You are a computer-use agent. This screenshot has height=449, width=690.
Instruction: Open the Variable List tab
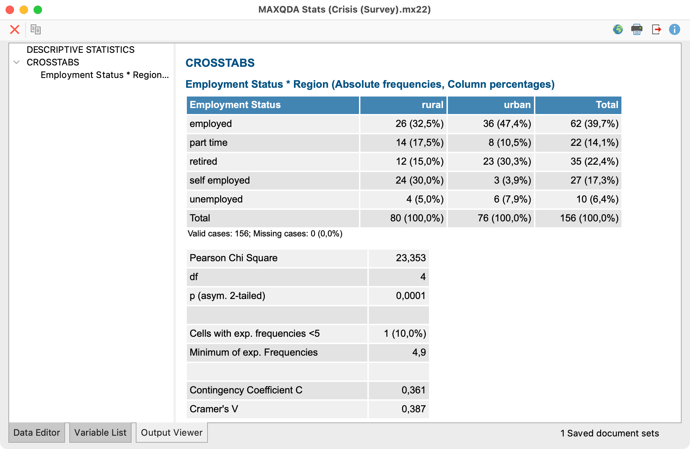pos(100,433)
